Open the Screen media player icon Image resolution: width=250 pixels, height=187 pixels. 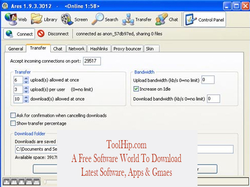click(67, 19)
